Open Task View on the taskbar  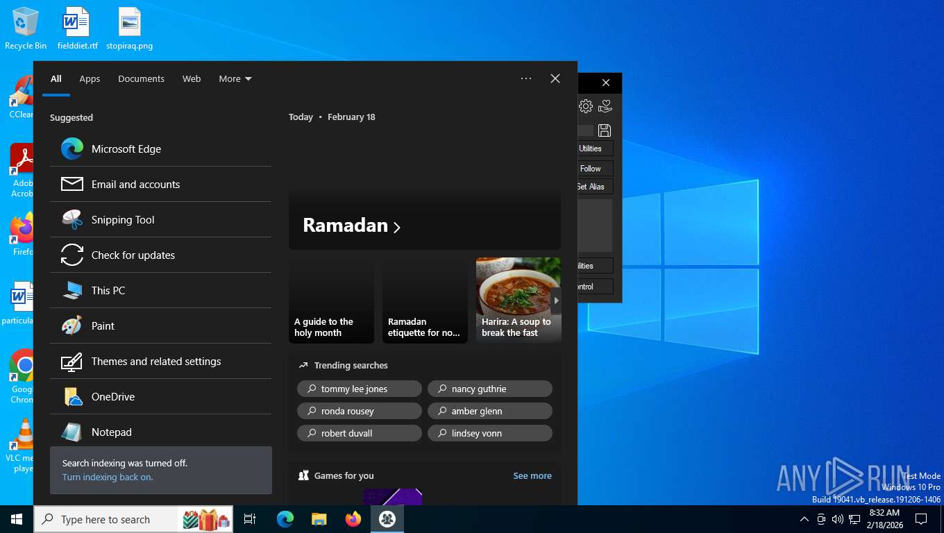250,519
